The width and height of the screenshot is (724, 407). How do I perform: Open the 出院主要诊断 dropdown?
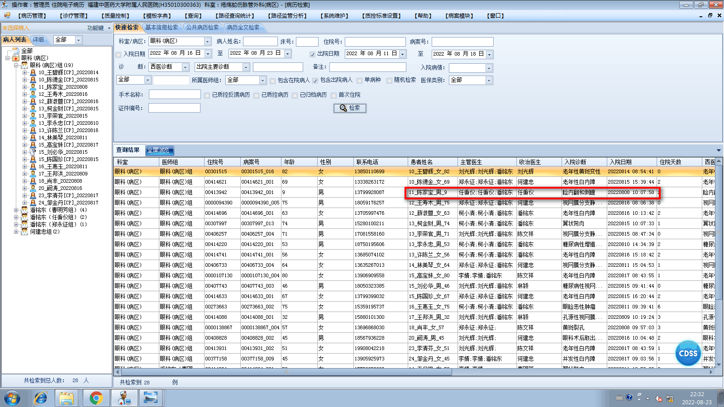[246, 67]
